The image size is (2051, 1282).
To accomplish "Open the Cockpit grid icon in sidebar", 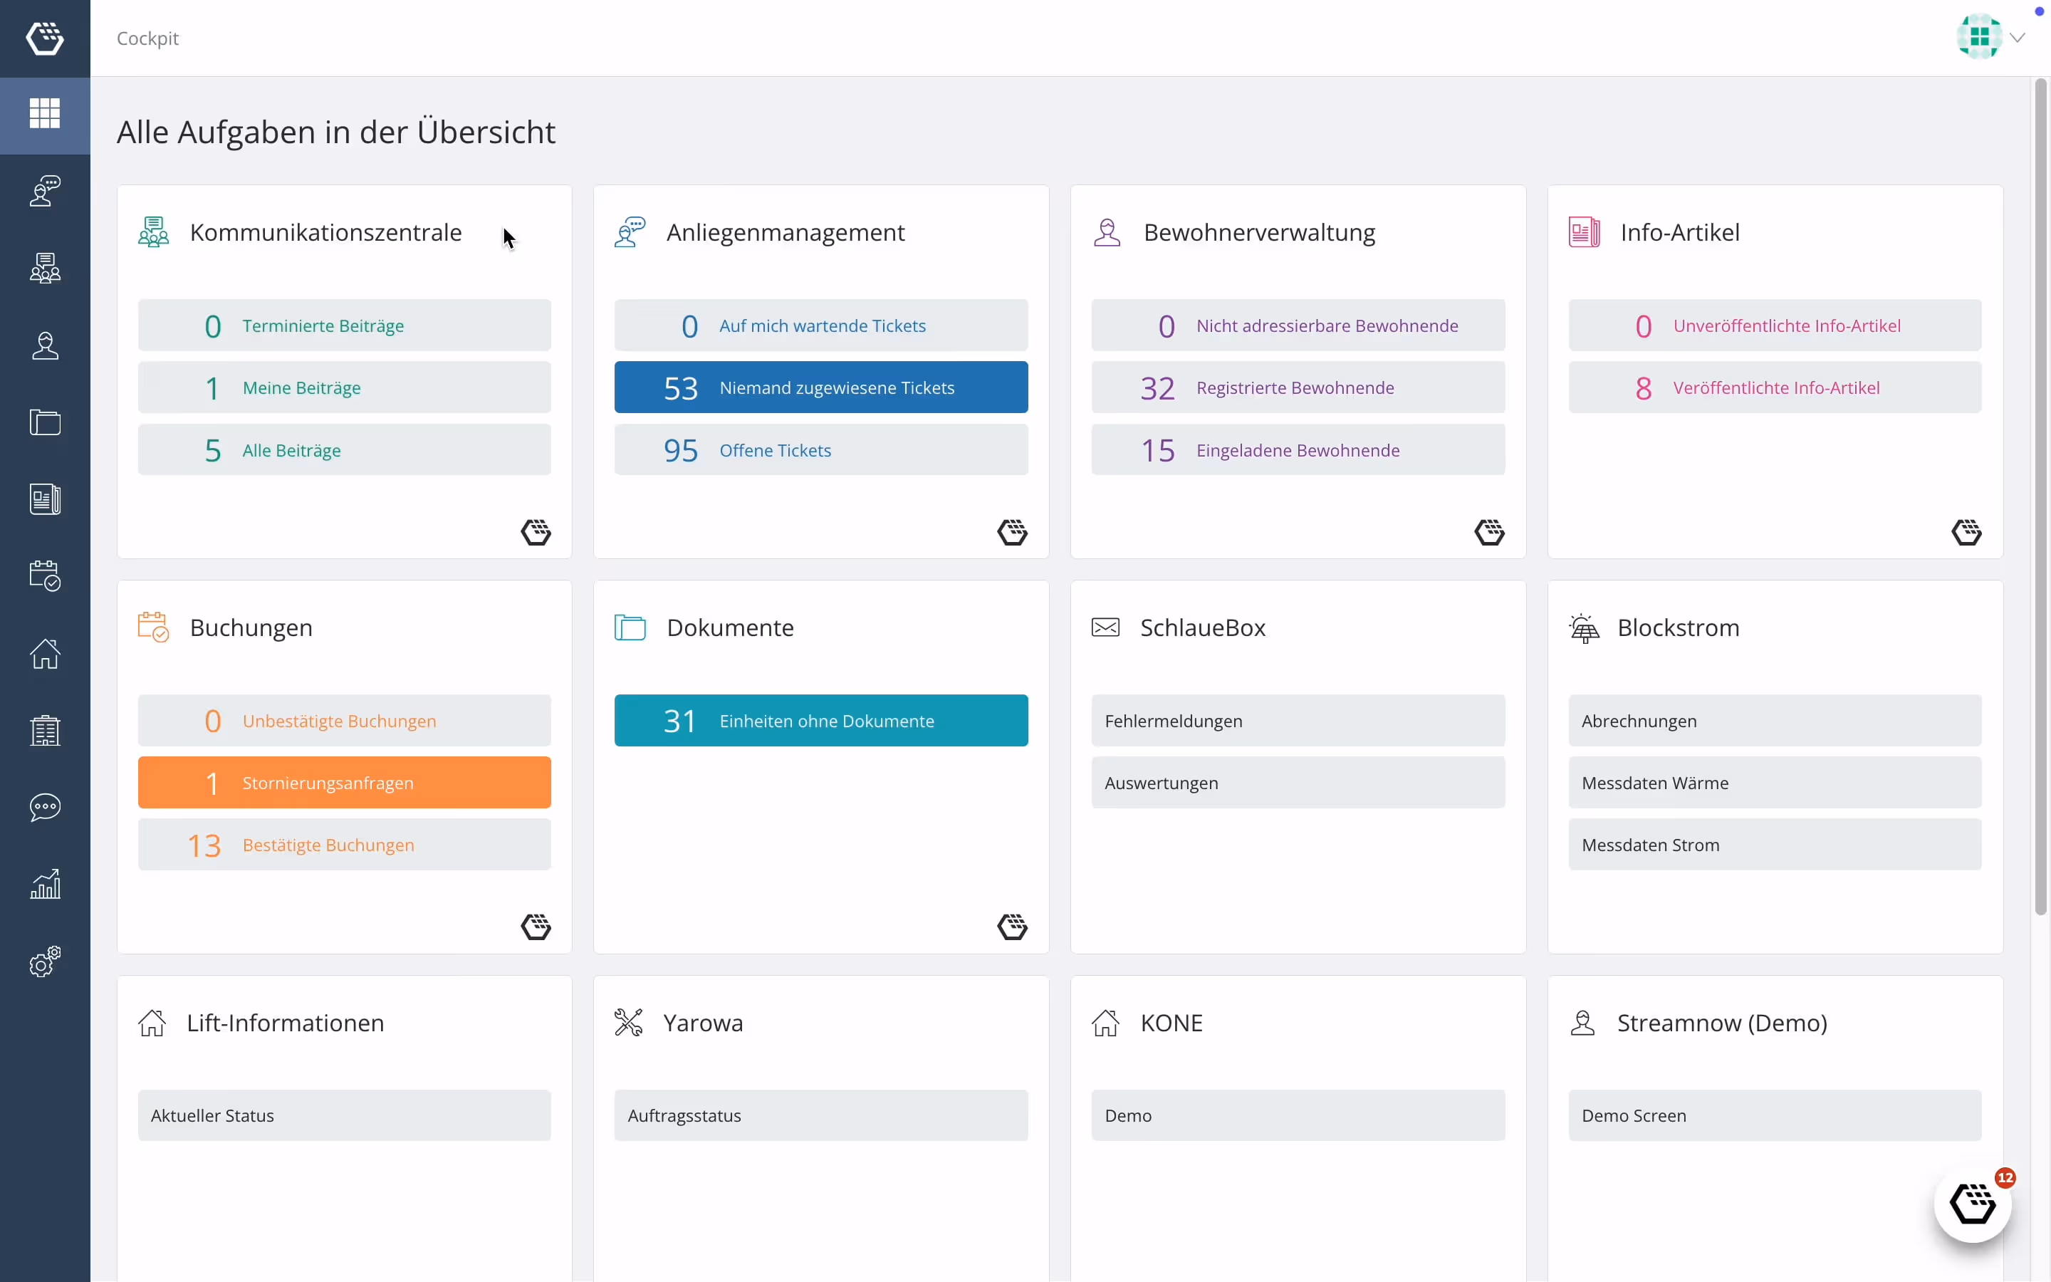I will pos(45,115).
